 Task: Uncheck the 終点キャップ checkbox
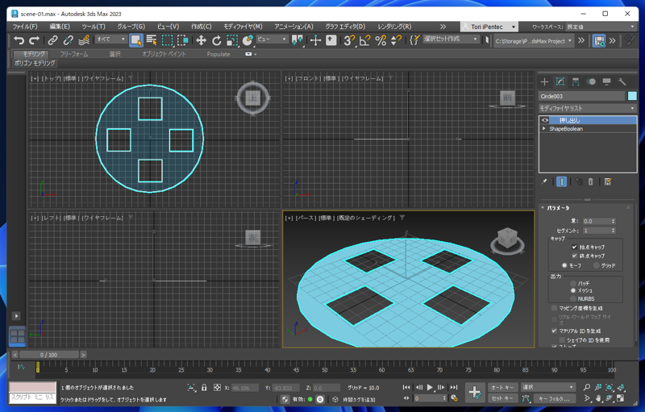[x=574, y=256]
